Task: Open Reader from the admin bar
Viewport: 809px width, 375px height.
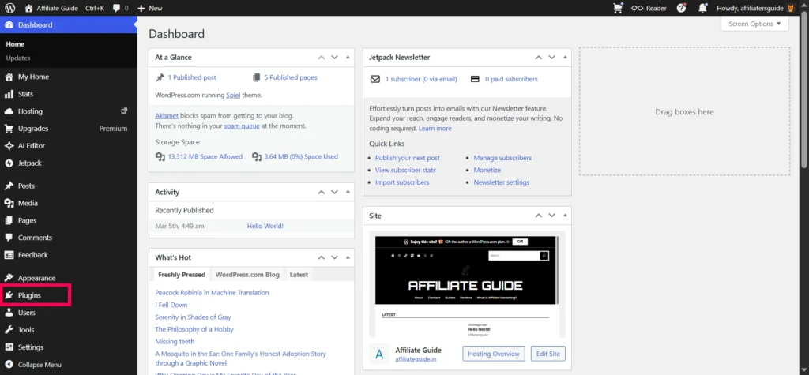Action: 649,8
